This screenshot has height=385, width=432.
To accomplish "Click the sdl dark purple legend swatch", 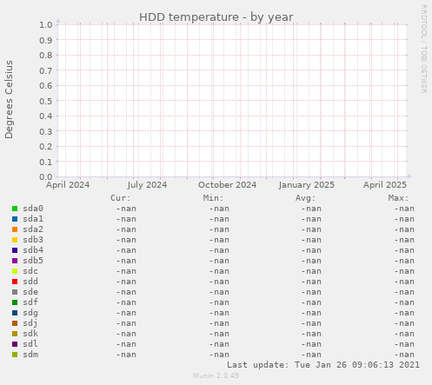I will [15, 344].
